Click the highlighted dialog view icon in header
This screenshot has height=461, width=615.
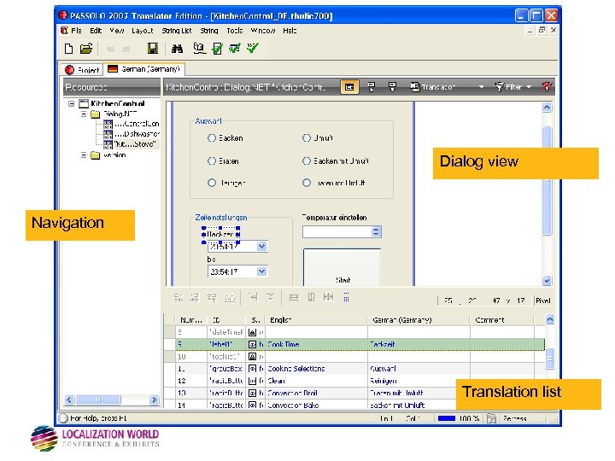click(x=349, y=87)
